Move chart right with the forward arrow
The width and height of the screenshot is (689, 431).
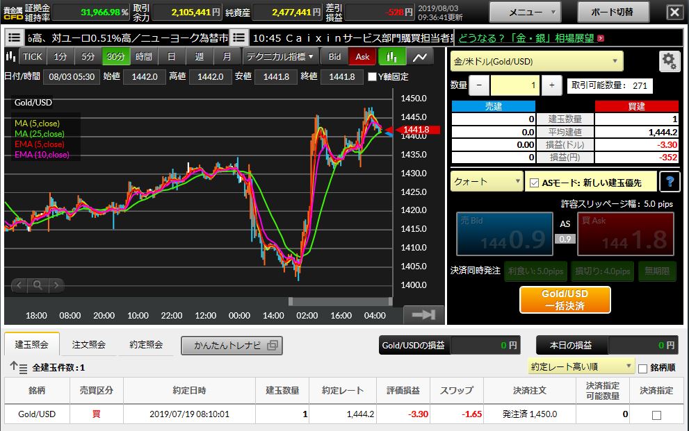coord(56,285)
